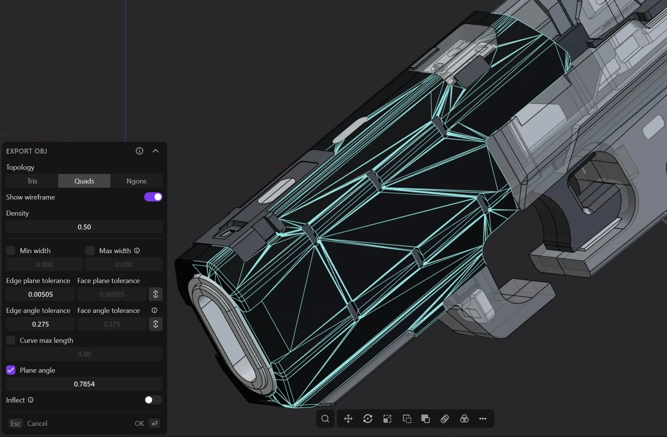Image resolution: width=667 pixels, height=437 pixels.
Task: Click the Enter key icon beside OK
Action: [154, 423]
